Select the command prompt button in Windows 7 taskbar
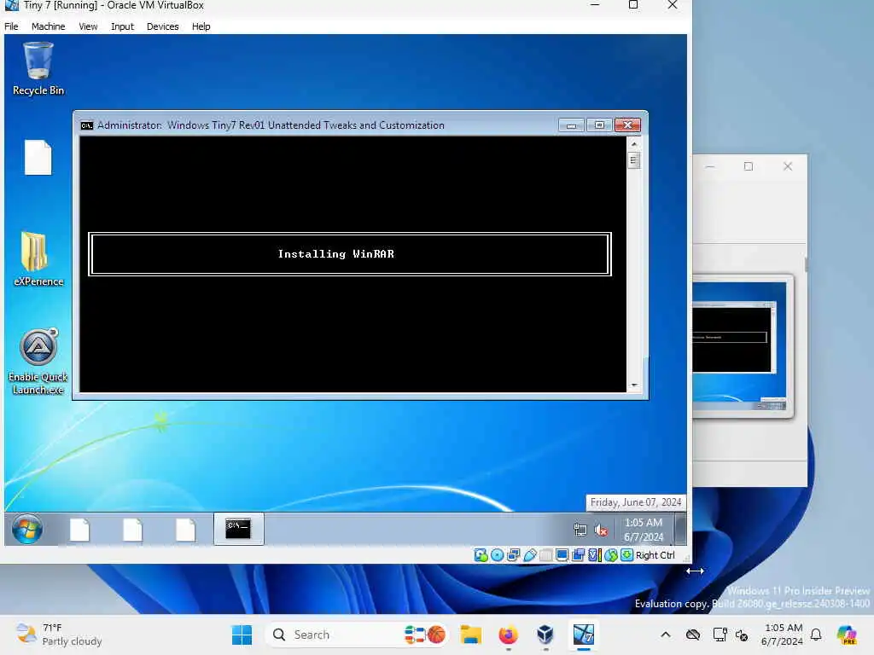Image resolution: width=874 pixels, height=655 pixels. click(239, 529)
